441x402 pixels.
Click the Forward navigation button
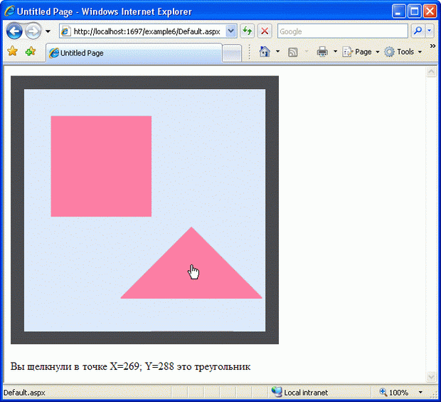(x=33, y=31)
